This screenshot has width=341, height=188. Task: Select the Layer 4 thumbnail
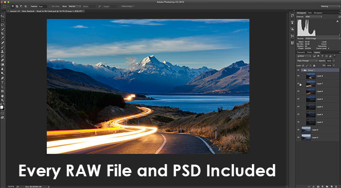(x=311, y=107)
